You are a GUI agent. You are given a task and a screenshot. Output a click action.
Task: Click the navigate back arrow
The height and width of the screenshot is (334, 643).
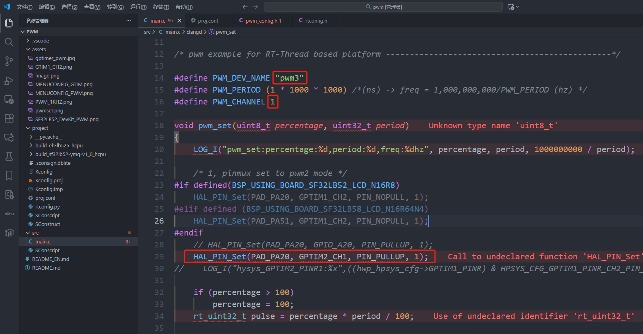[245, 7]
